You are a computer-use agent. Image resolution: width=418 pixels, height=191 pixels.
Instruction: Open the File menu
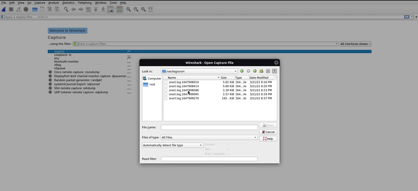pos(4,3)
